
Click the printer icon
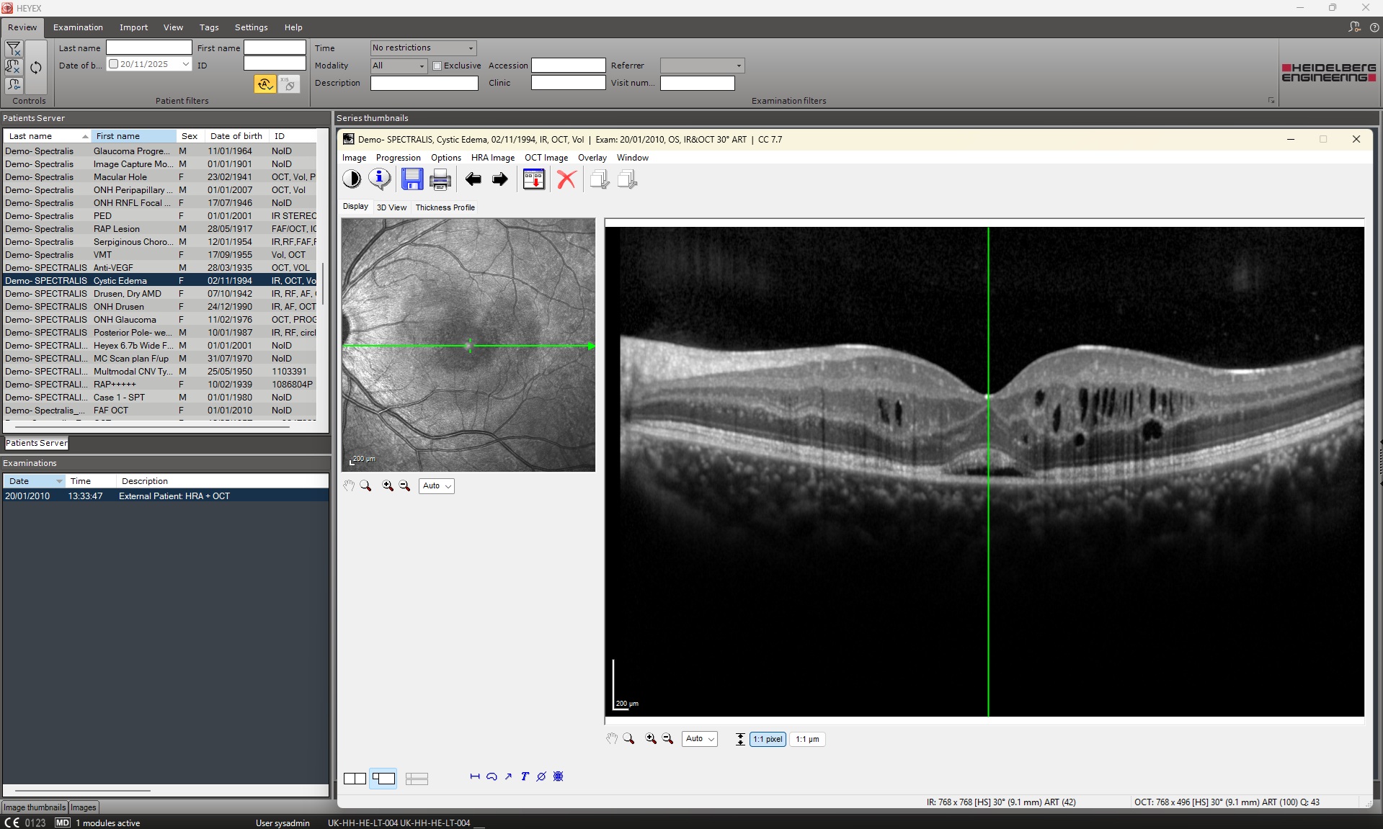point(440,179)
